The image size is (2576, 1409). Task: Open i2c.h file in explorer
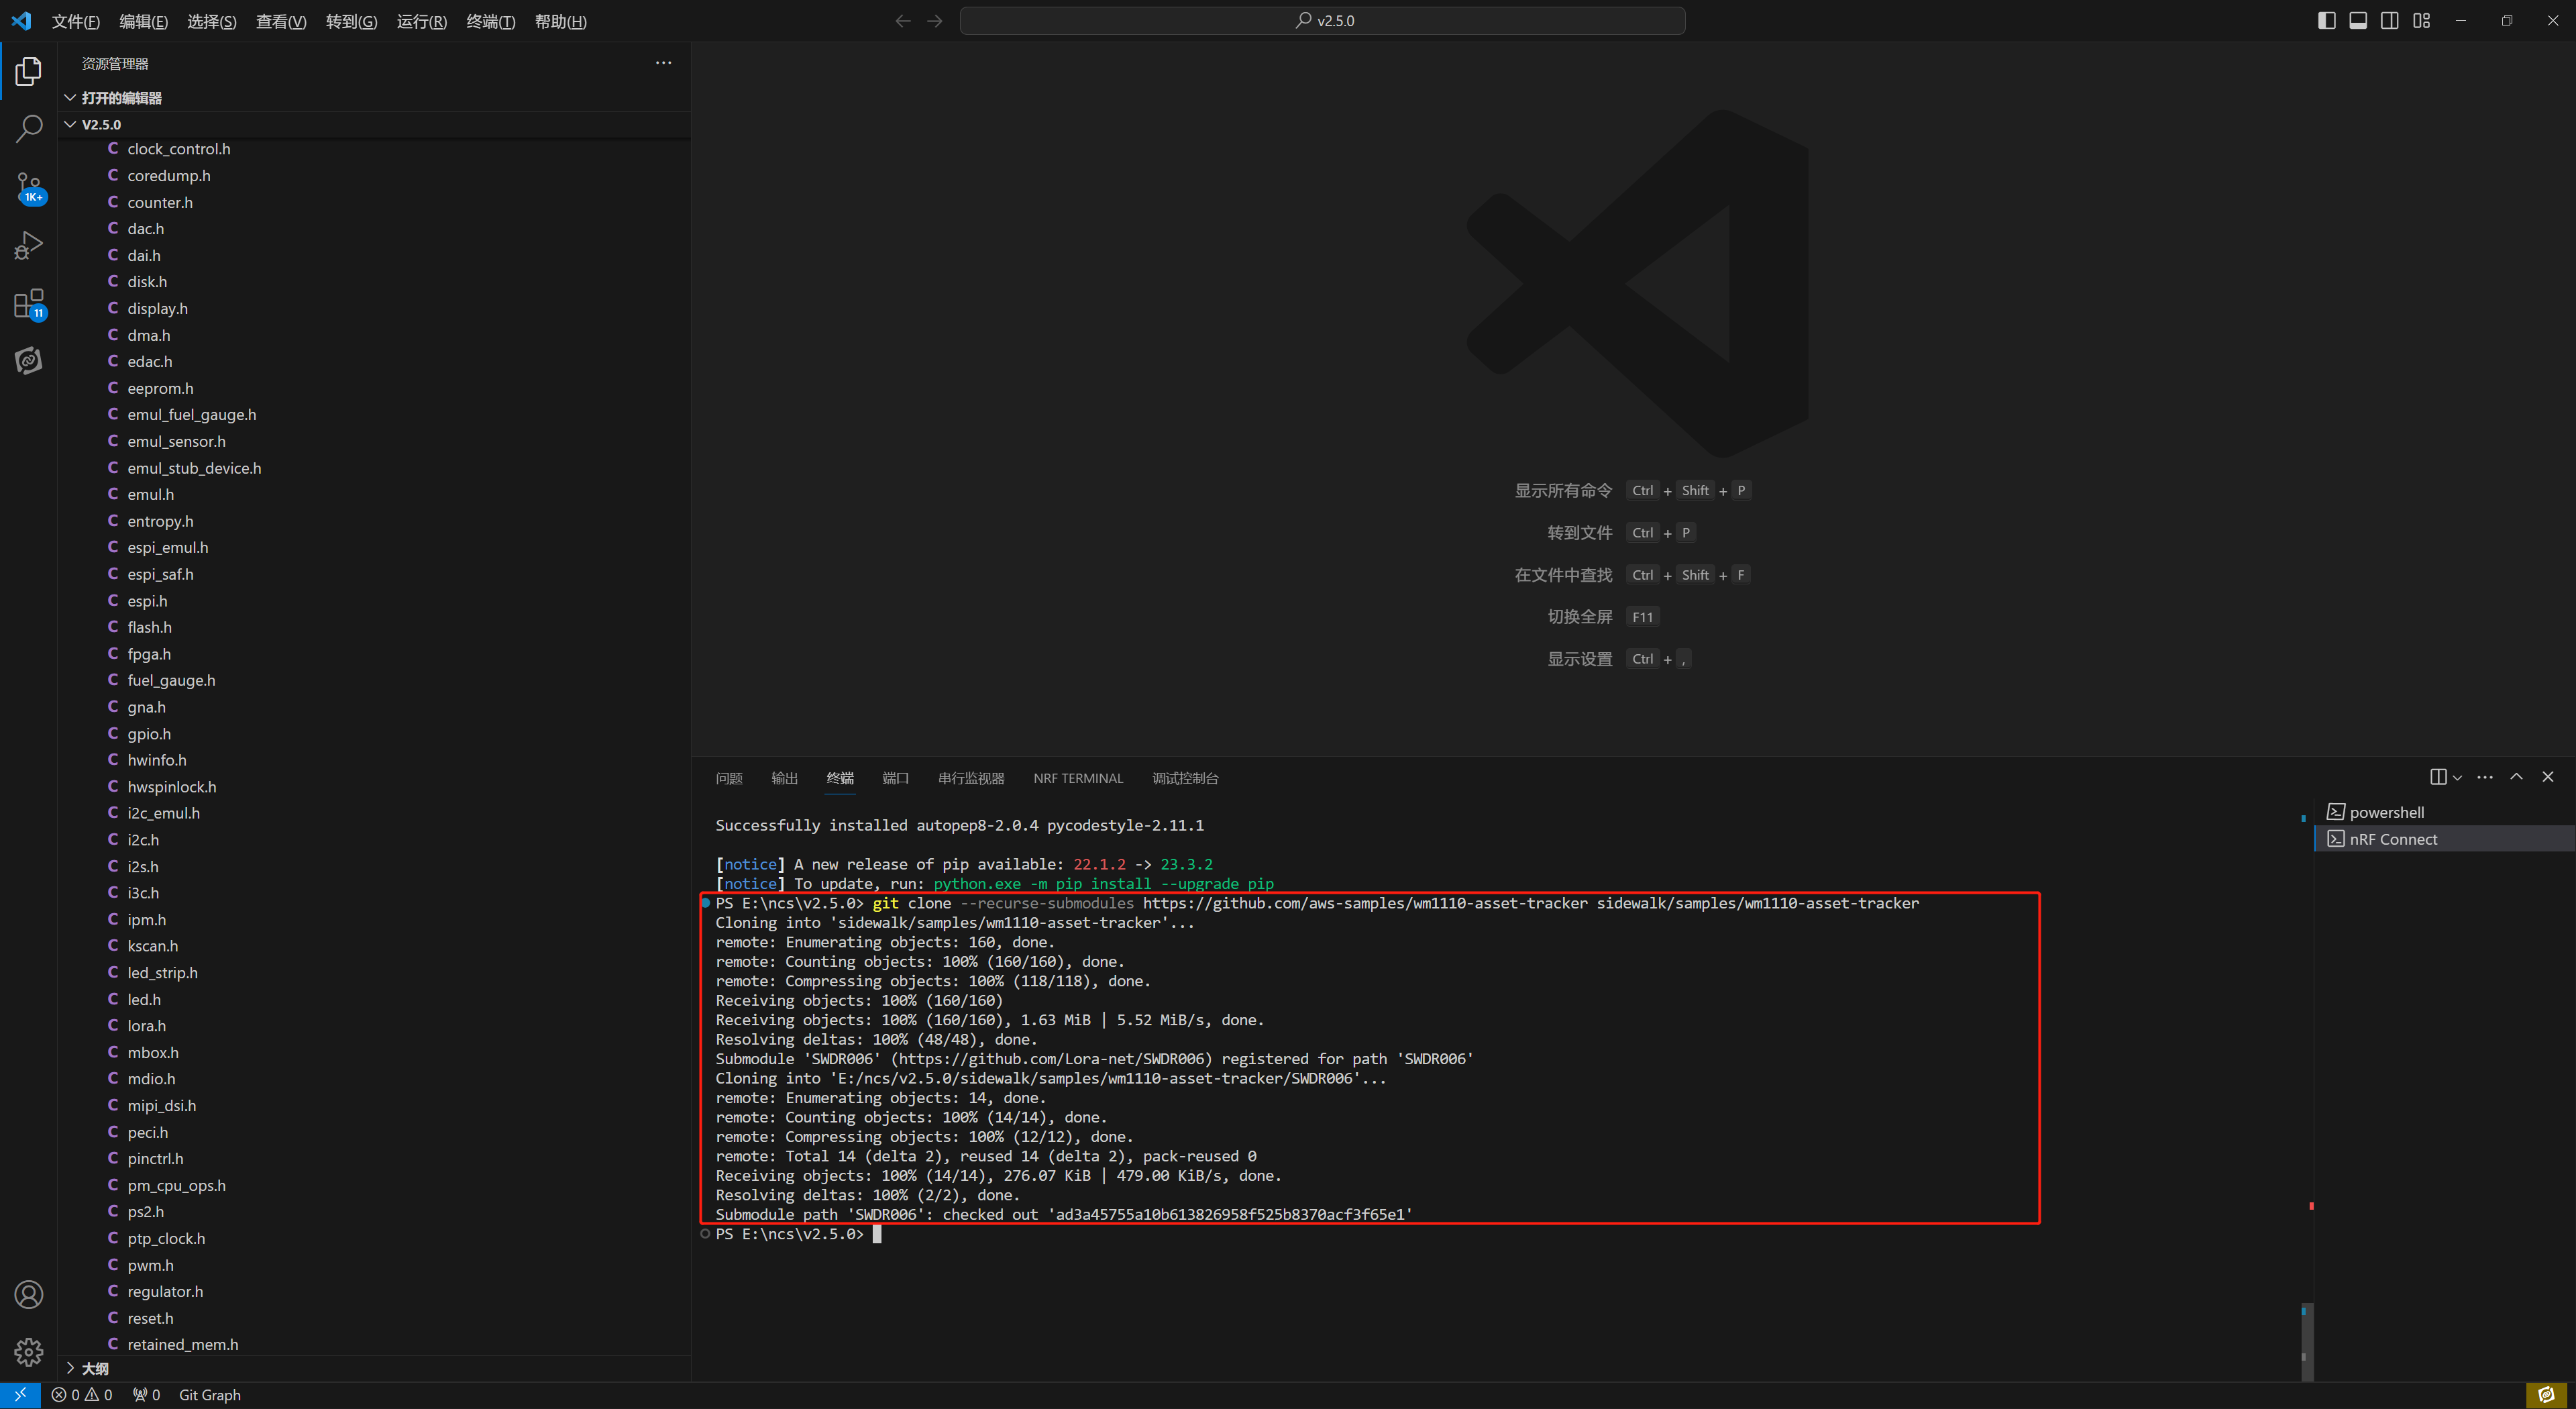point(374,840)
